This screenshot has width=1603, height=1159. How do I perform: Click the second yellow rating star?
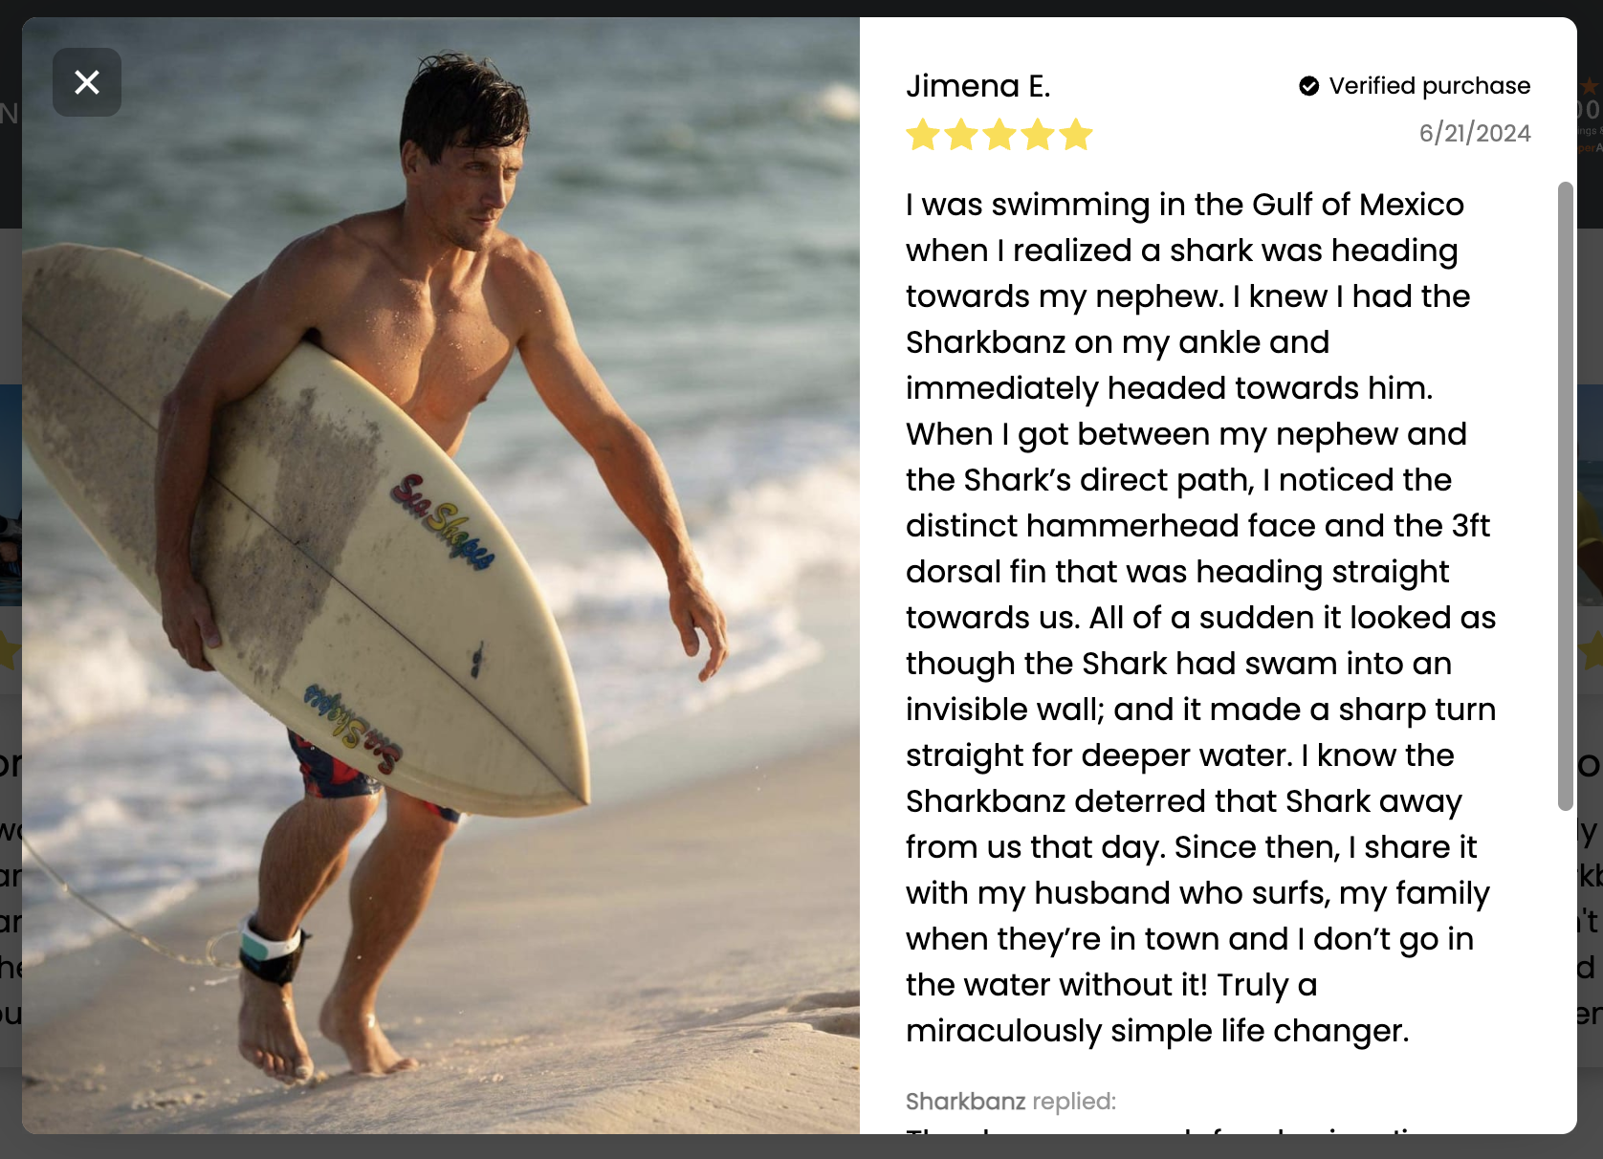(x=961, y=135)
